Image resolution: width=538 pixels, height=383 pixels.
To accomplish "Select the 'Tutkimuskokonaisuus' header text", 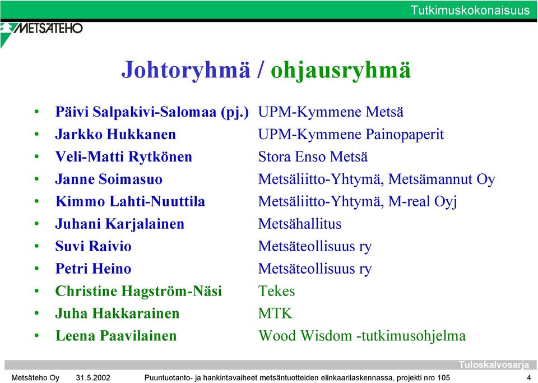I will pos(470,10).
